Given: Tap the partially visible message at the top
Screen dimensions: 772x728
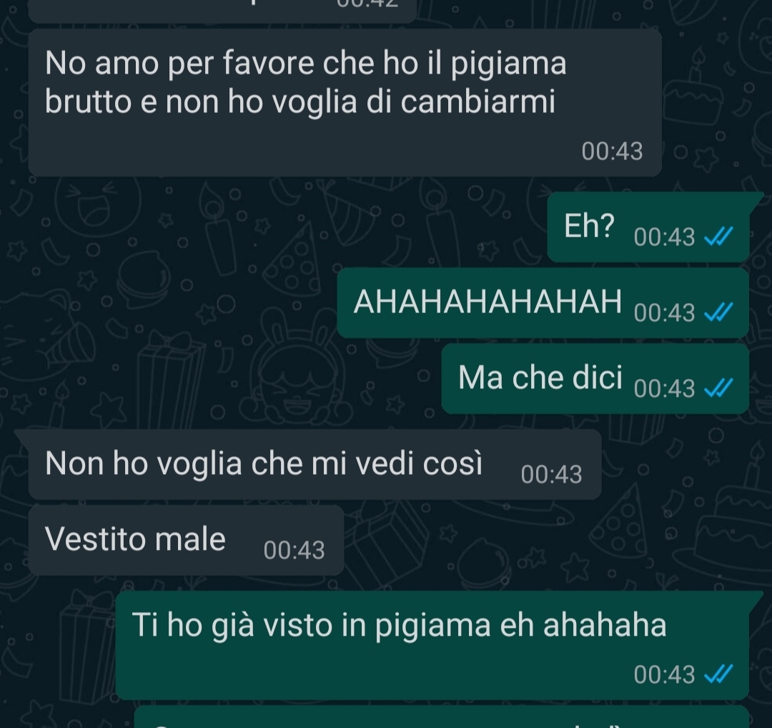Looking at the screenshot, I should tap(222, 11).
